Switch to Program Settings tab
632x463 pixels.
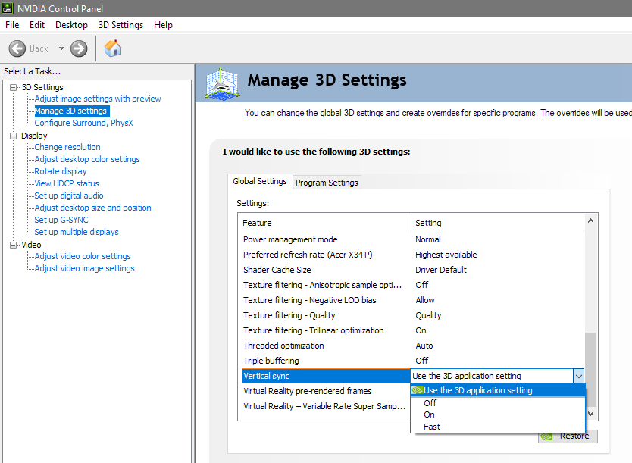coord(327,183)
